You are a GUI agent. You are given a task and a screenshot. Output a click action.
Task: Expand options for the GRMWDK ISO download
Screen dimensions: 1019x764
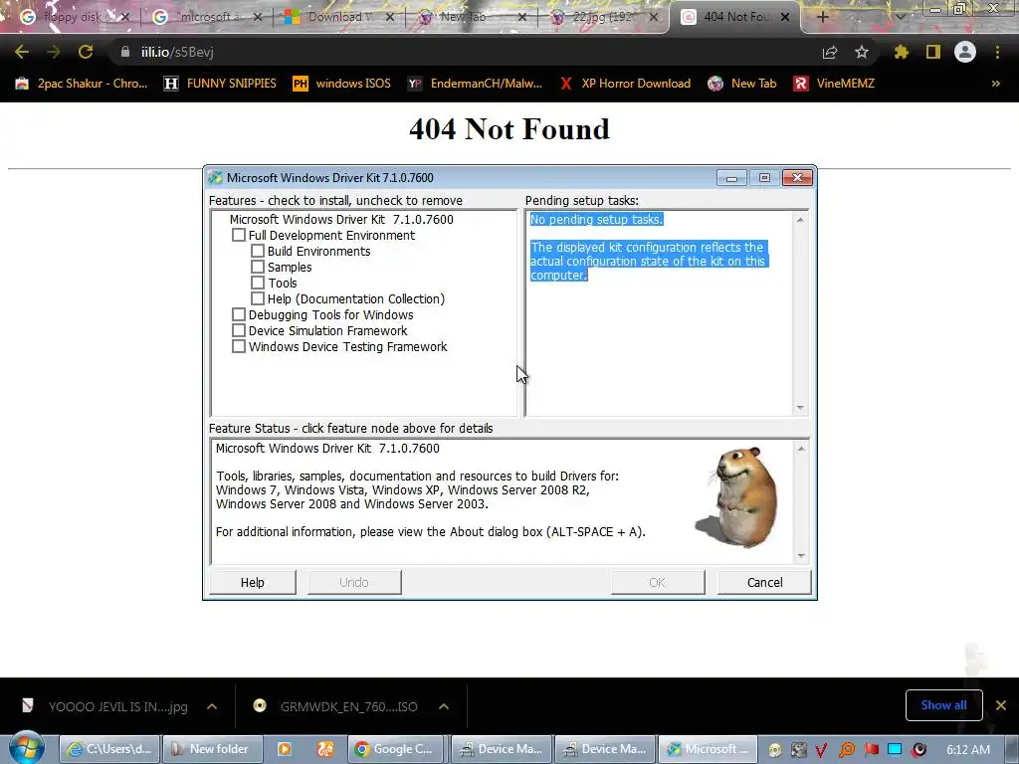pos(443,706)
